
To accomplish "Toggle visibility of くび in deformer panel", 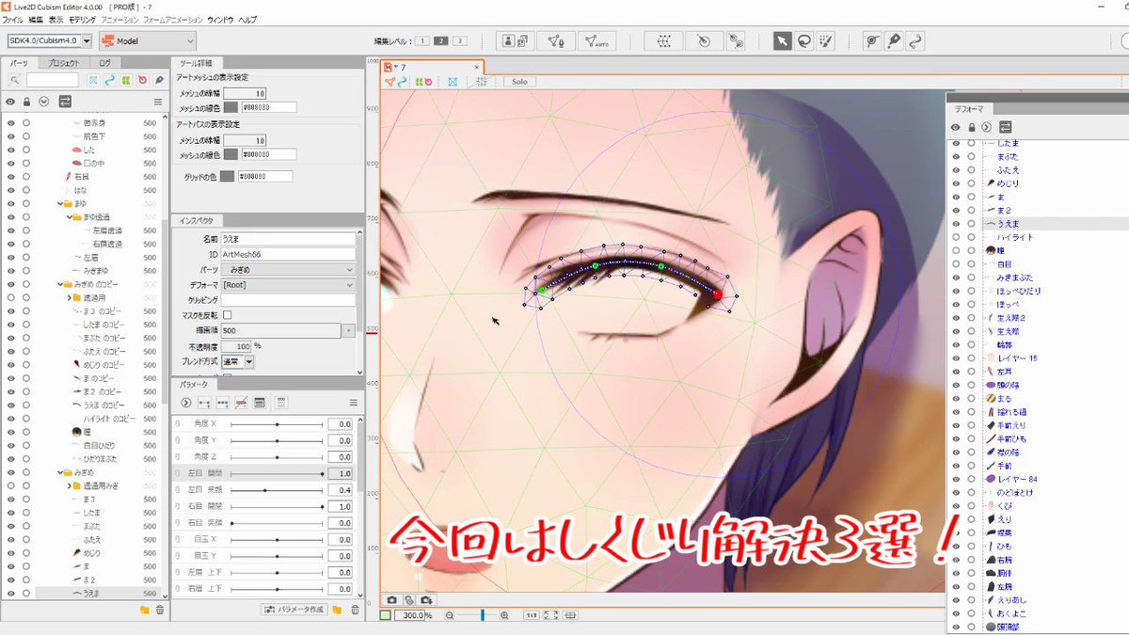I will (x=955, y=506).
